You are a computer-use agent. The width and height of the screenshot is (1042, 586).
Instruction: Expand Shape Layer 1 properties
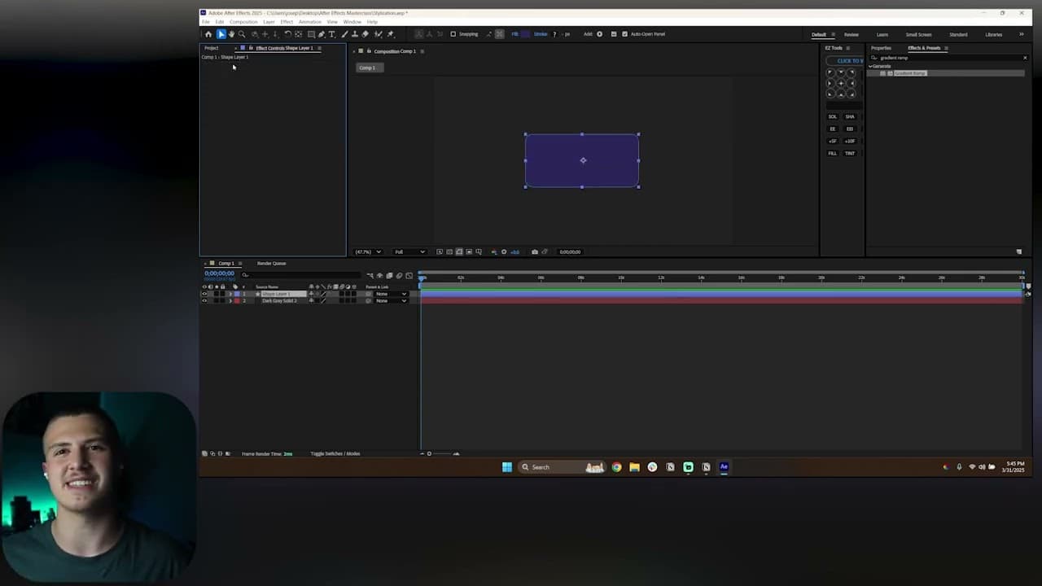point(230,294)
